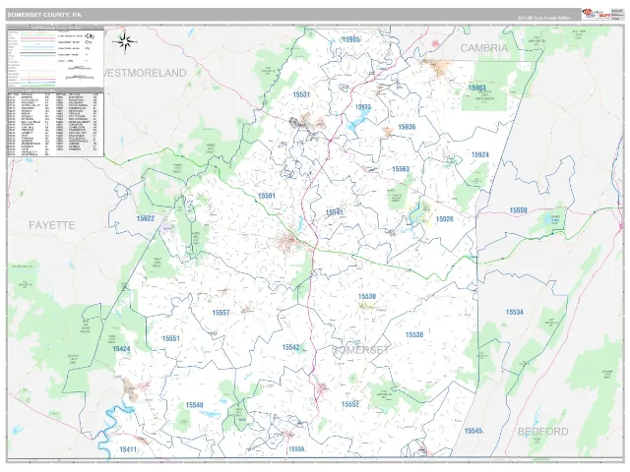Click ZIP code label 15558
Screen dimensions: 630x472
[296, 449]
